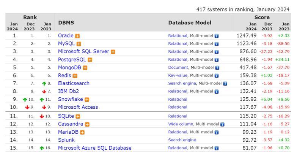Click Wide column link in Cassandra row
The height and width of the screenshot is (152, 297).
181,124
